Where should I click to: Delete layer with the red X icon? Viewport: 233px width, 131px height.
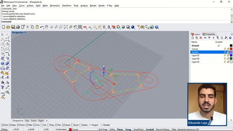[x=201, y=38]
